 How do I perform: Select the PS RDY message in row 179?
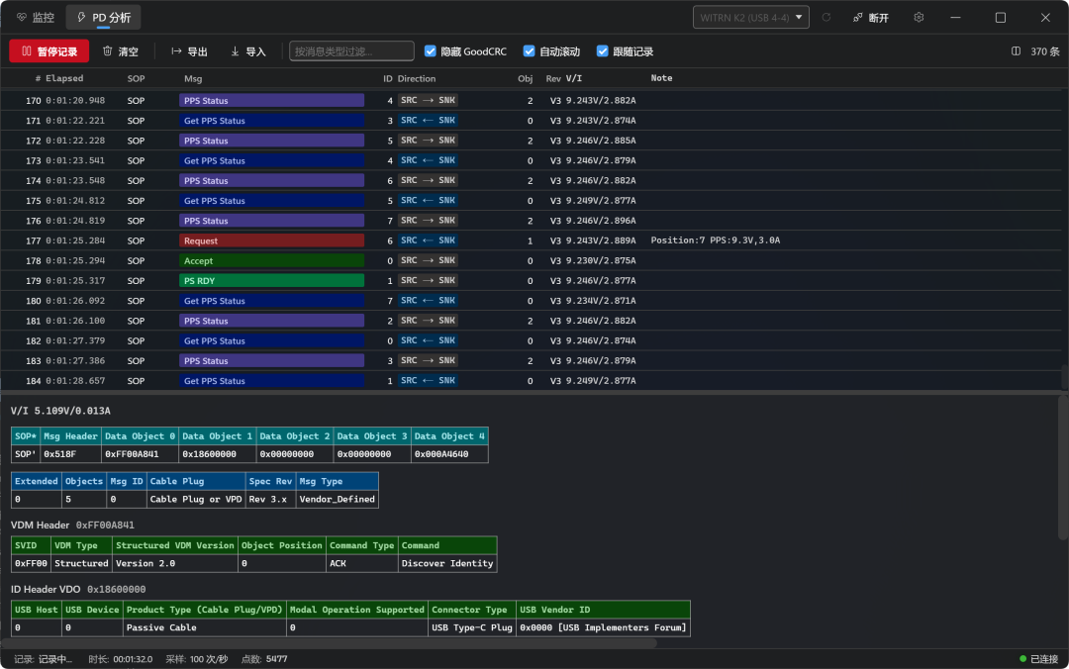[x=271, y=280]
